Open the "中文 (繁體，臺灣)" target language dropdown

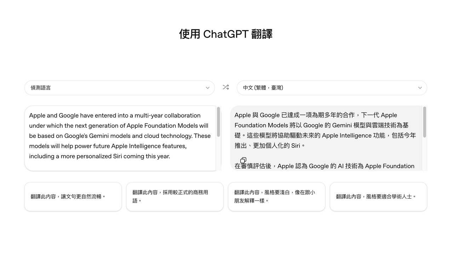(331, 88)
